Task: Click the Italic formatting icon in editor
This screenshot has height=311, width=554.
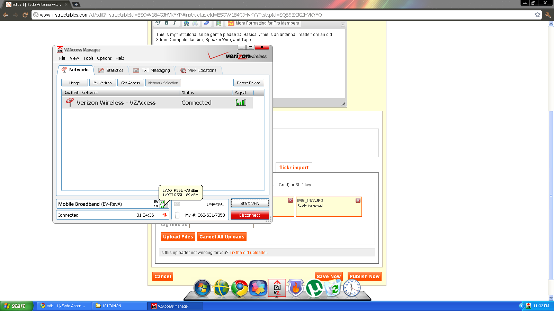Action: pos(175,23)
